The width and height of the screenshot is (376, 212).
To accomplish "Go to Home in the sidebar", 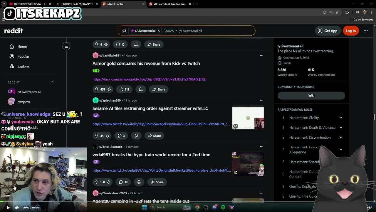I will [x=22, y=47].
